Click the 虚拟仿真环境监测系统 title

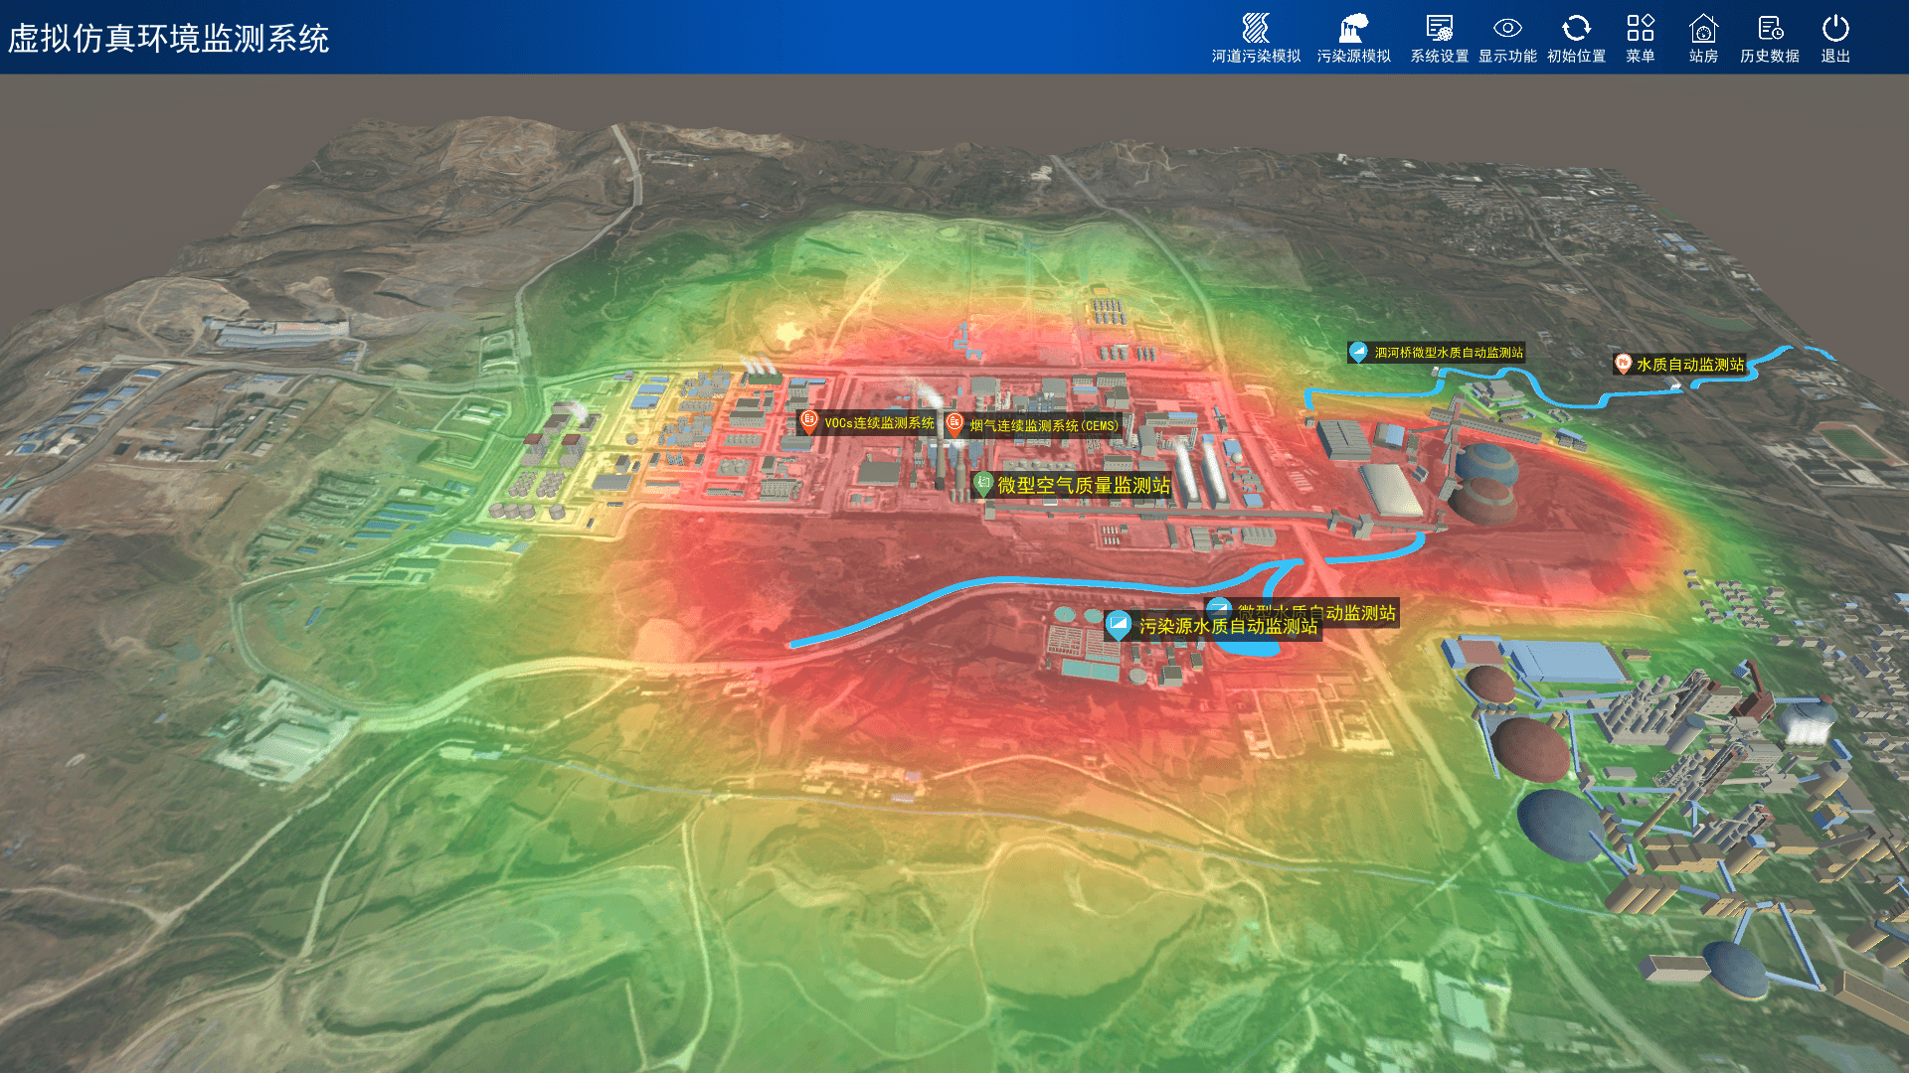168,39
